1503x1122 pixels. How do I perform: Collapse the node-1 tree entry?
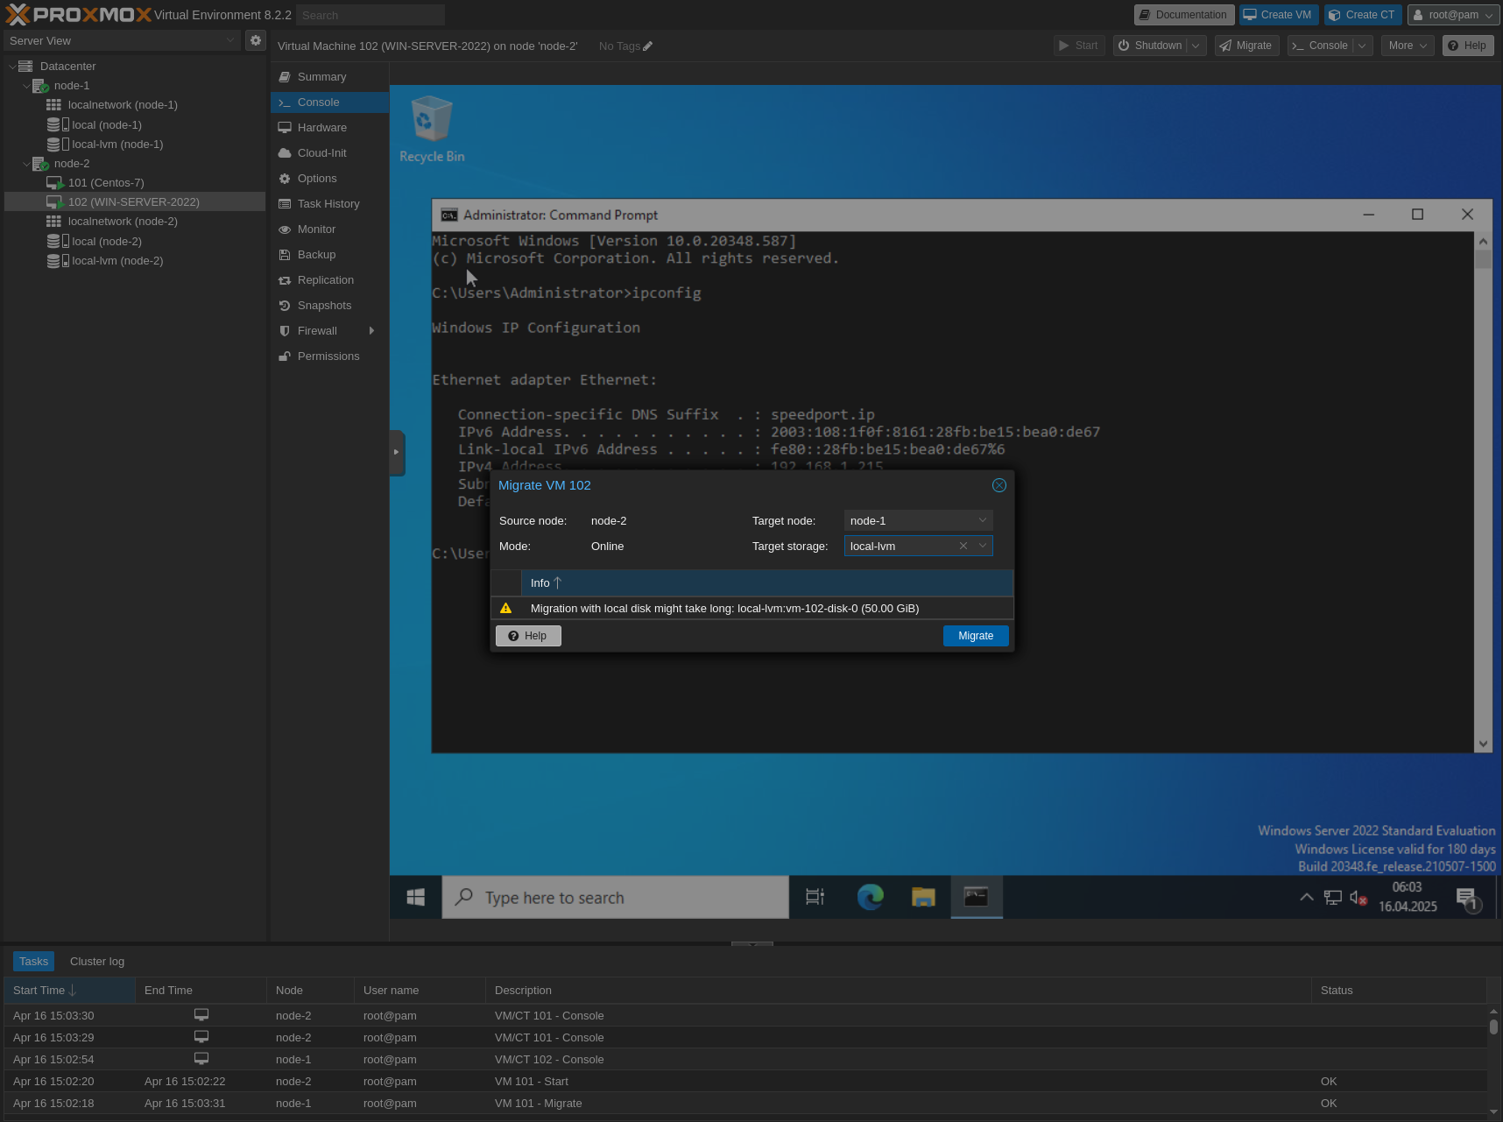(x=27, y=85)
